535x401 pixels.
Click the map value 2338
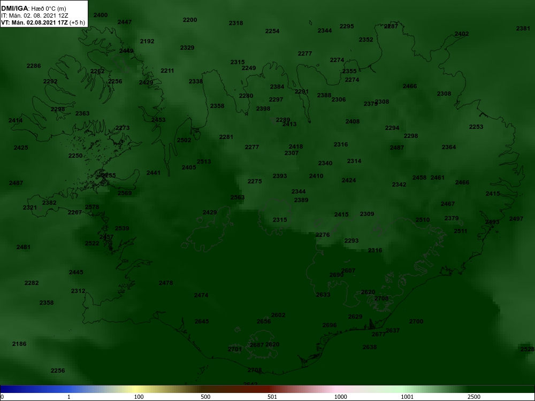tap(195, 81)
